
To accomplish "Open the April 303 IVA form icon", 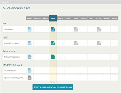I will pos(53,29).
